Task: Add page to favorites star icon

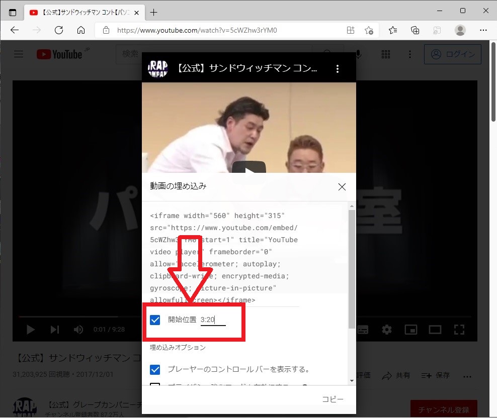Action: [369, 30]
